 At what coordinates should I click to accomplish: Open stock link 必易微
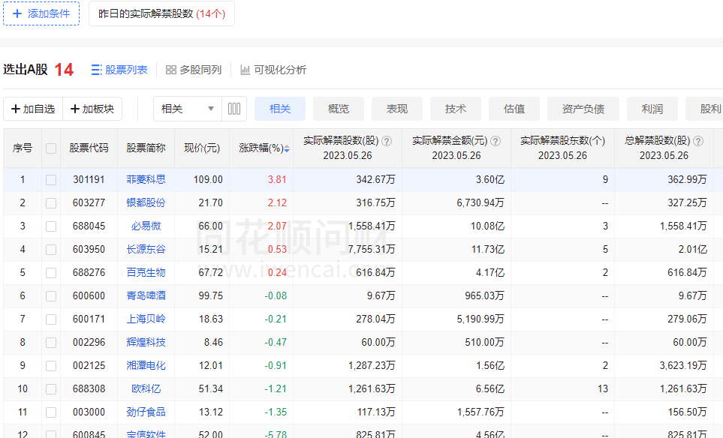tap(146, 226)
